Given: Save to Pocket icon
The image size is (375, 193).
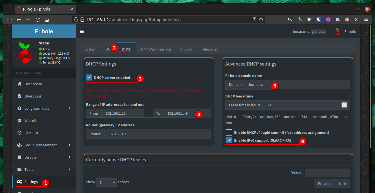Looking at the screenshot, I should click(x=290, y=19).
